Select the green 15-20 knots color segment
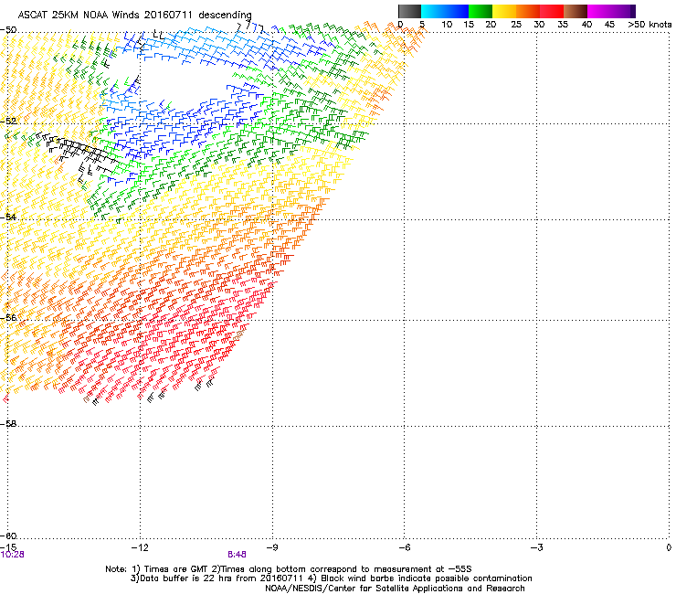The height and width of the screenshot is (594, 676). click(x=481, y=11)
